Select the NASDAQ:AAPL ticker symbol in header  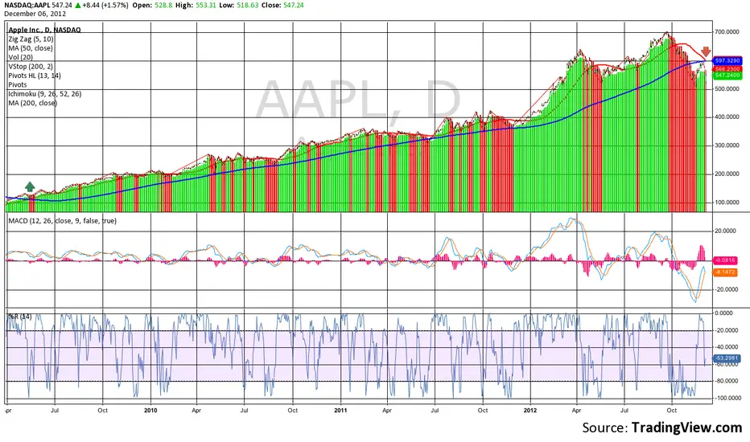click(27, 6)
